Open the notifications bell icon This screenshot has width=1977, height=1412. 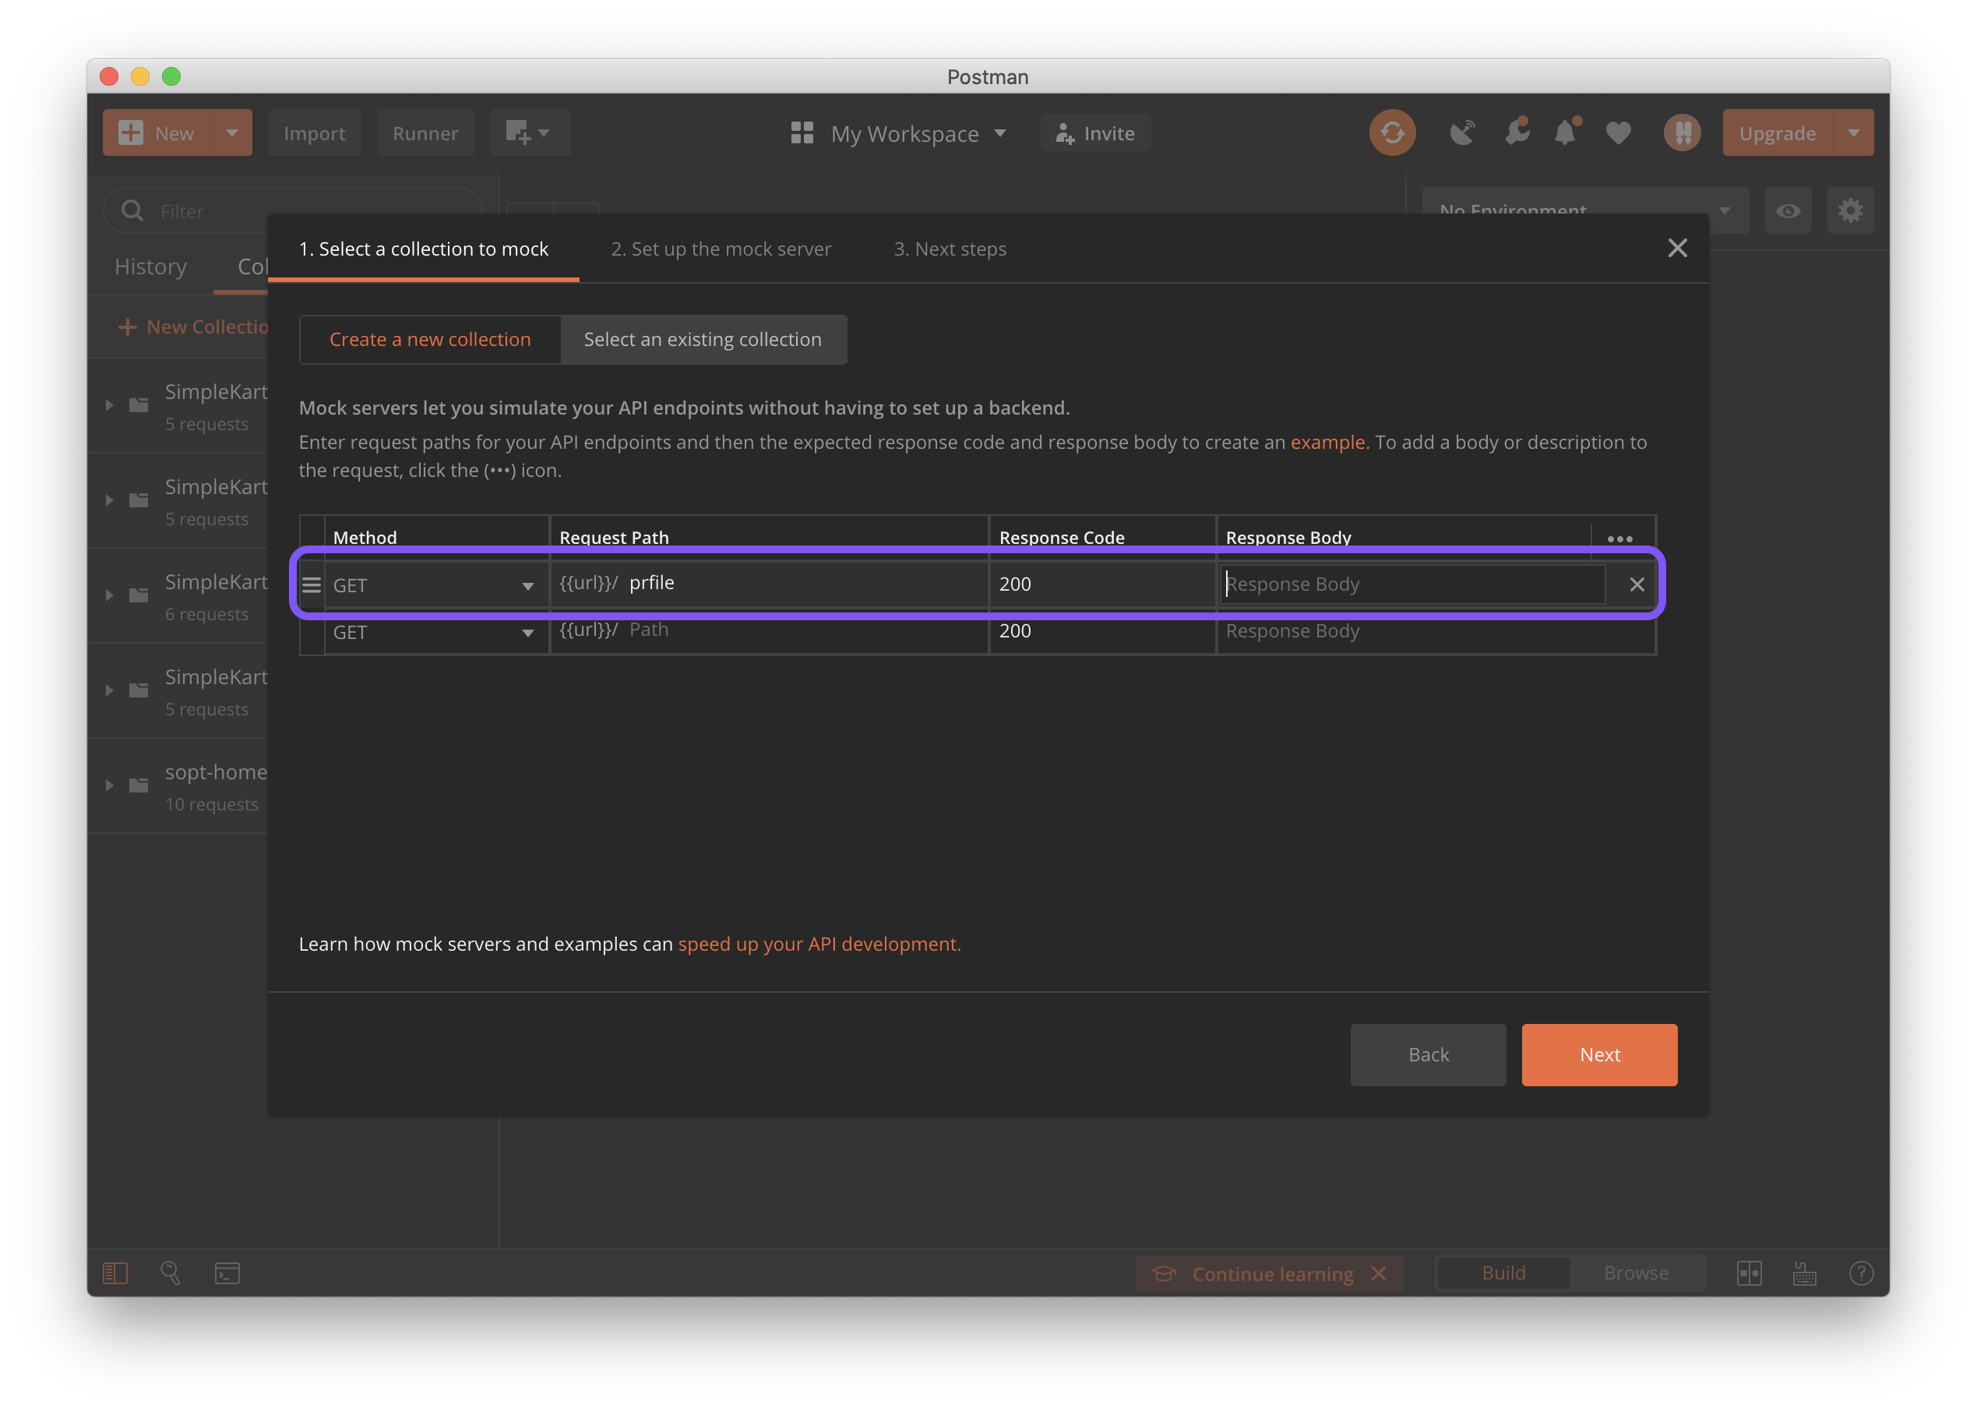tap(1565, 133)
